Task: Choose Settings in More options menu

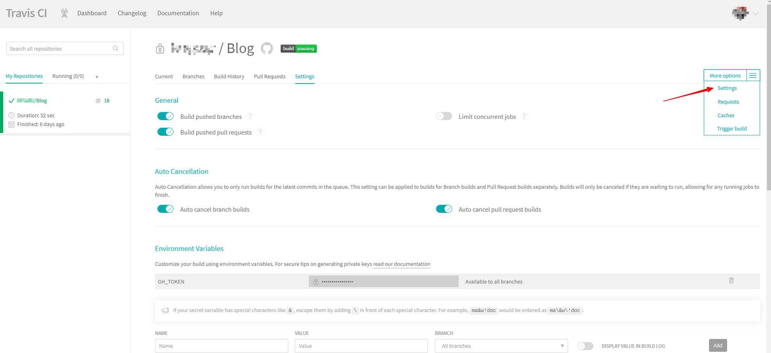Action: [727, 88]
